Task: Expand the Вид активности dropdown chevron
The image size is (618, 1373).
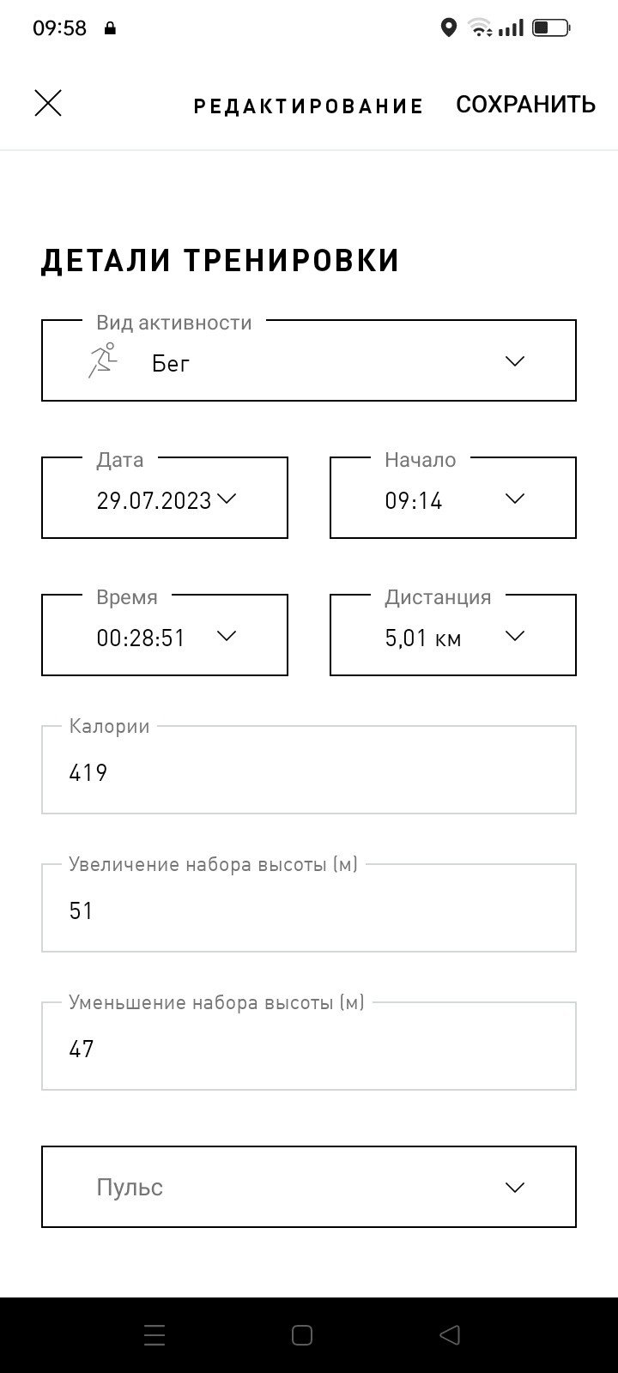Action: pyautogui.click(x=515, y=361)
